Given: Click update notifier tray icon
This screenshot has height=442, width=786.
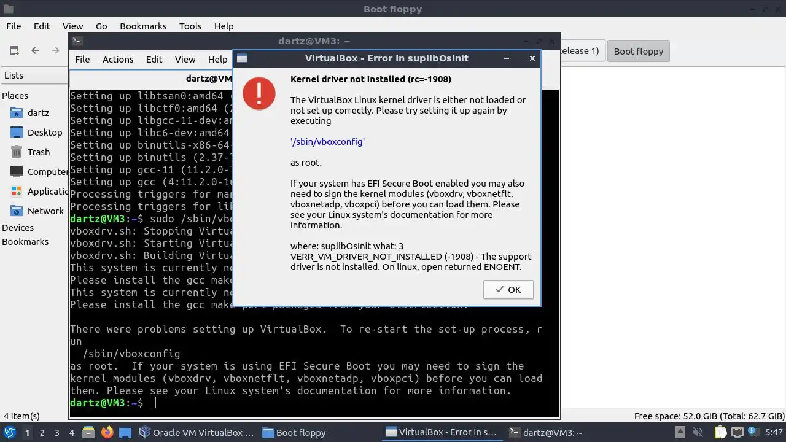Looking at the screenshot, I should click(752, 433).
